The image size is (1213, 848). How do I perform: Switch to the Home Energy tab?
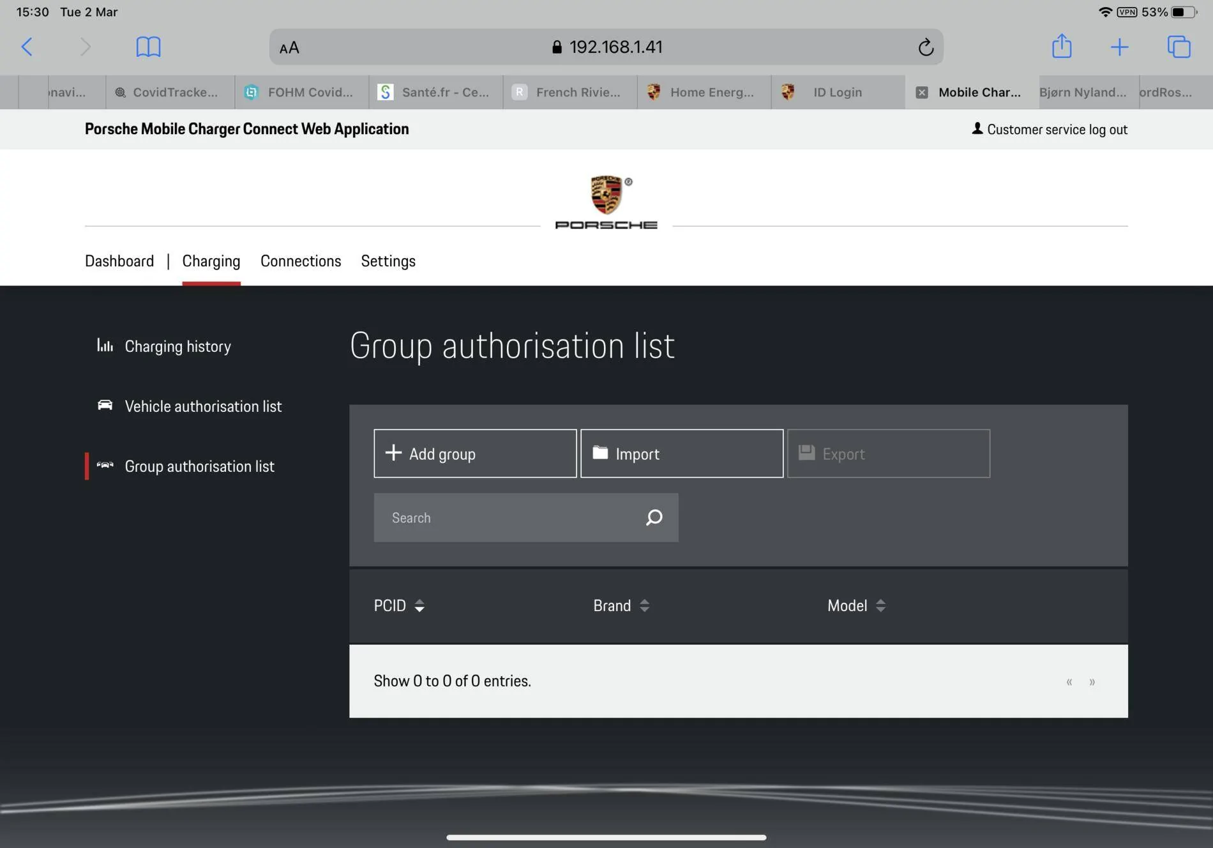704,92
